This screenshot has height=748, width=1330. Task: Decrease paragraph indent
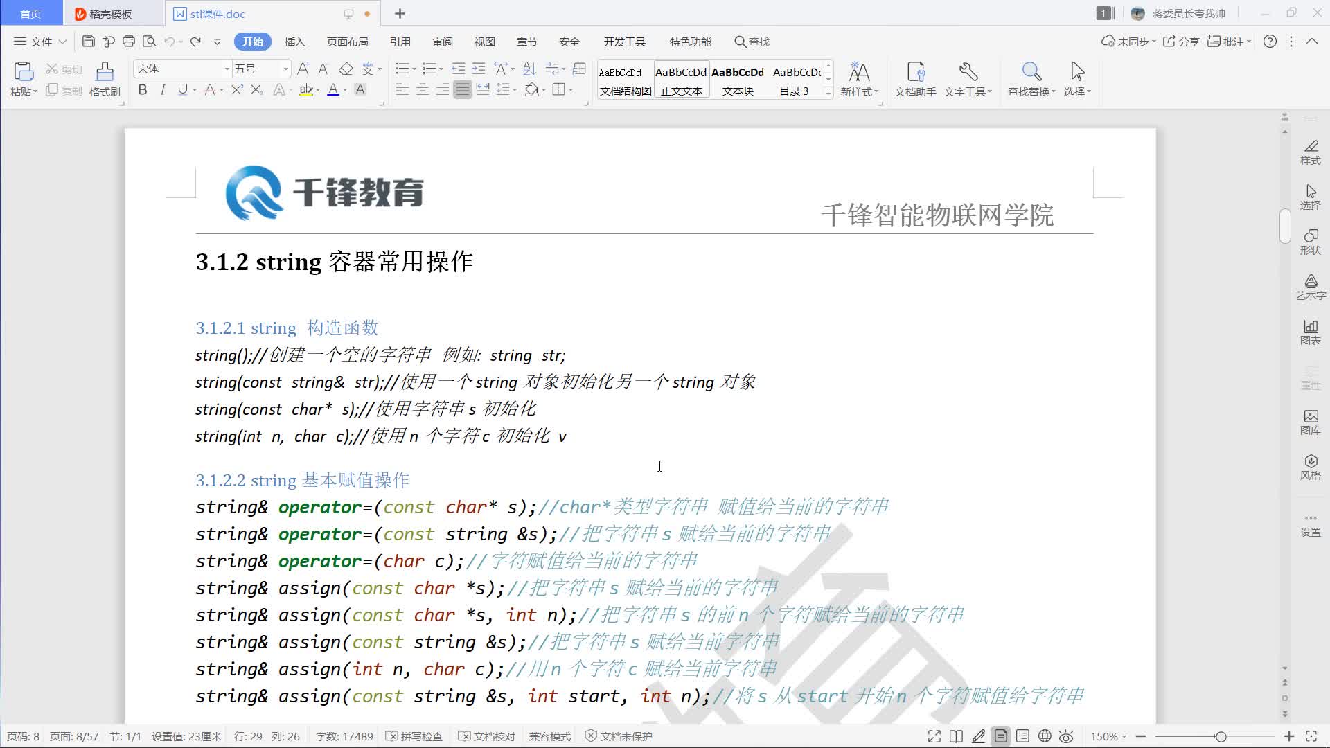pos(459,69)
